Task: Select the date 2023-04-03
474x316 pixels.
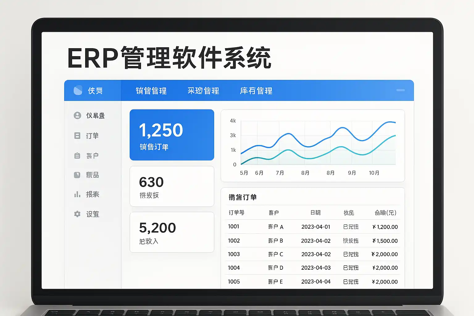Action: click(316, 268)
